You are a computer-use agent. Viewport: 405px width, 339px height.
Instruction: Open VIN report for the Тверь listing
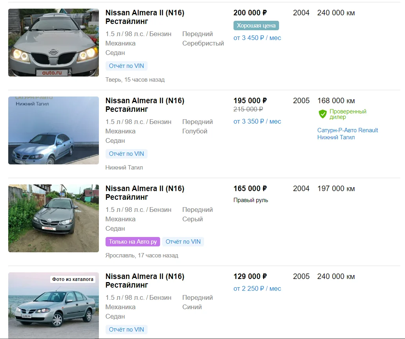tap(126, 66)
